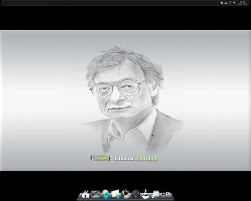Launch VLC media player cone icon

145,194
